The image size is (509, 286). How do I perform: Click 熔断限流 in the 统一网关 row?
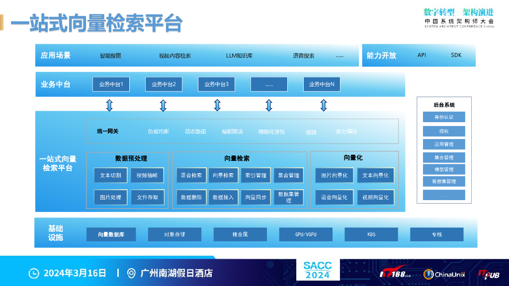coord(233,131)
